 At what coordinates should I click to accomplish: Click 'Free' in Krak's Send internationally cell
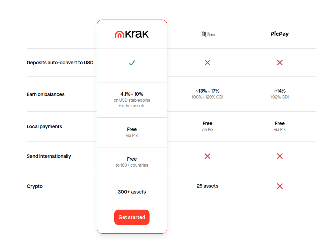pyautogui.click(x=132, y=159)
